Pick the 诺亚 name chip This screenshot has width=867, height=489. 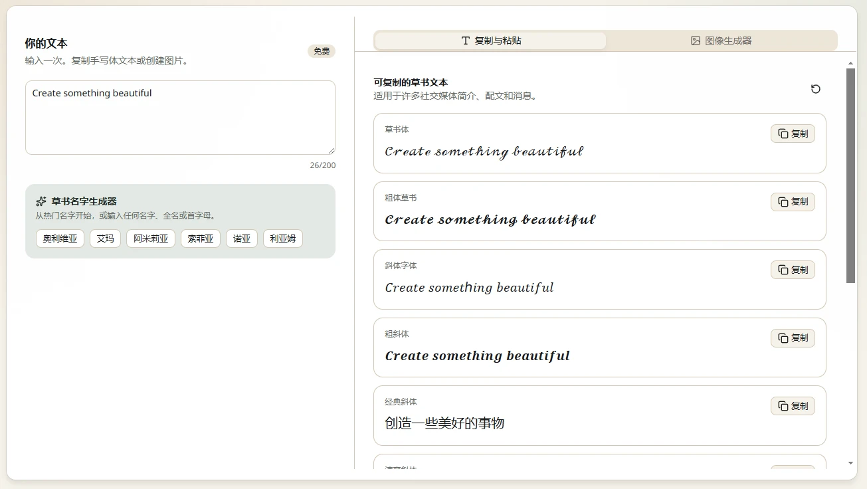(242, 239)
